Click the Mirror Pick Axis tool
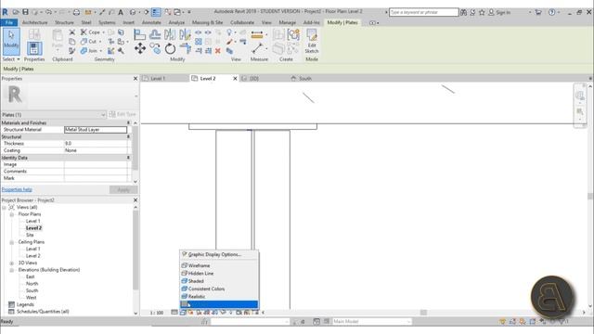Screen dimensions: 594x334 tap(170, 35)
